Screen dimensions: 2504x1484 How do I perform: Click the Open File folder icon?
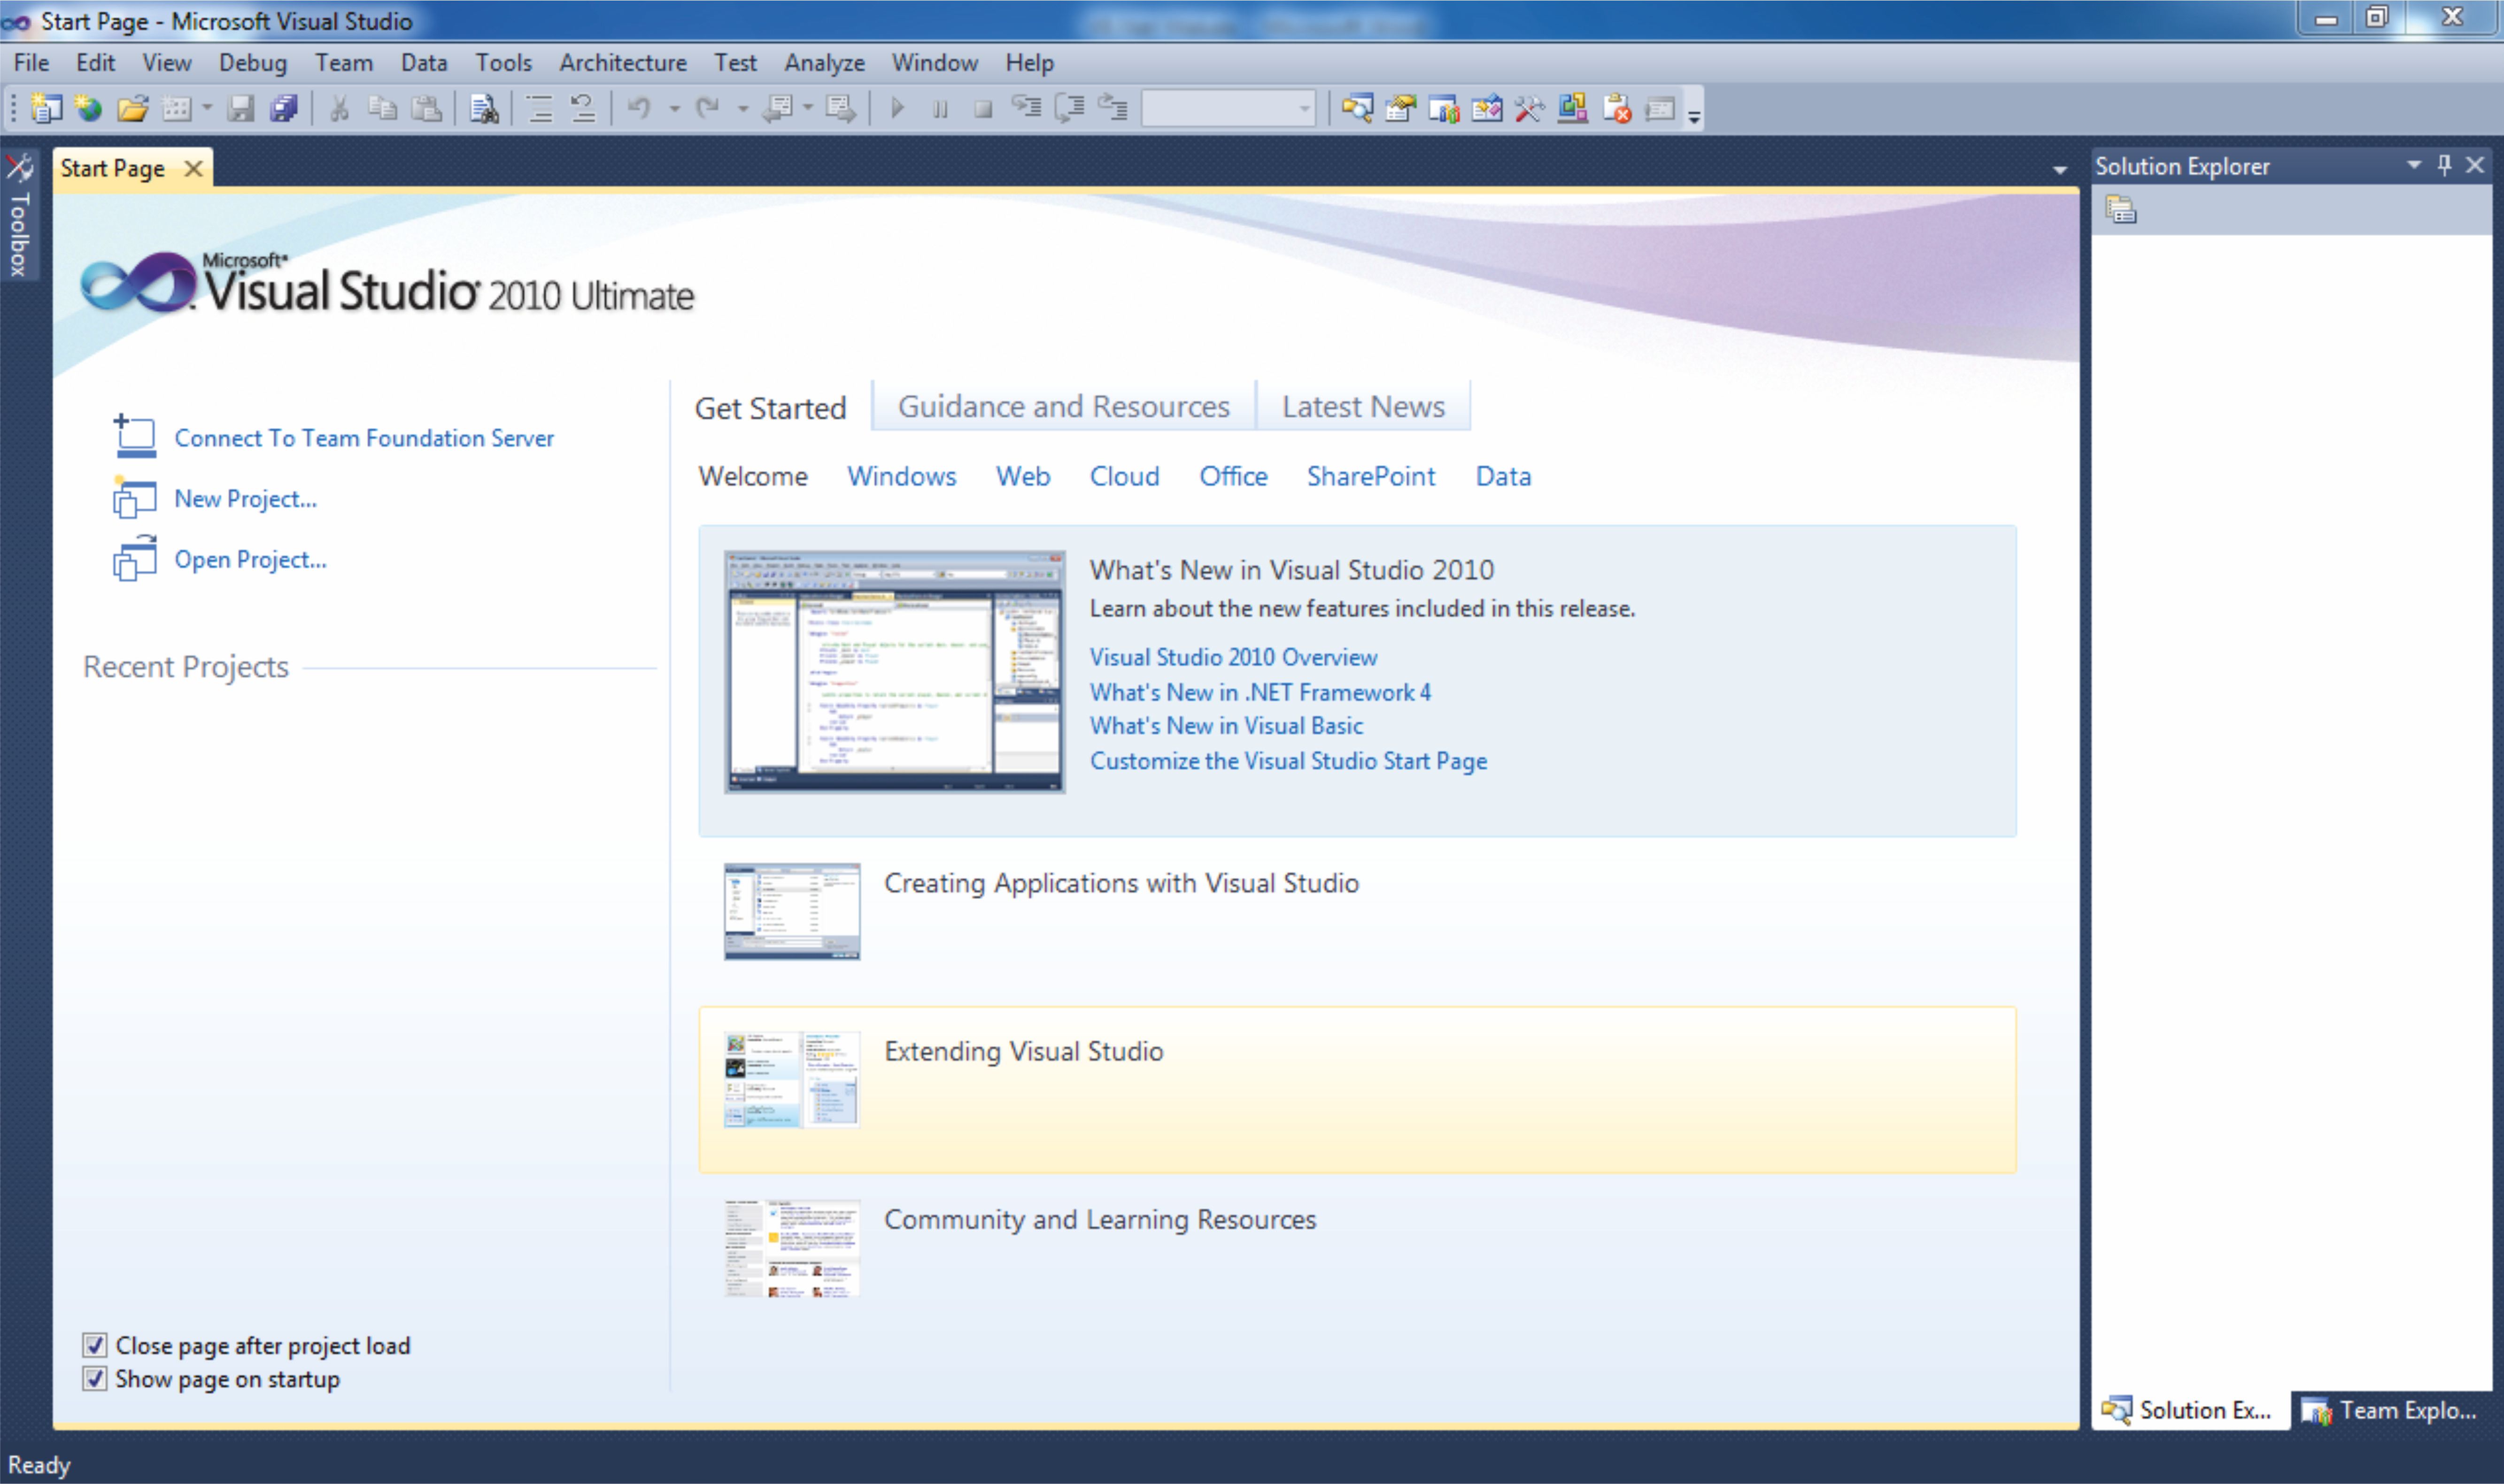[x=133, y=108]
